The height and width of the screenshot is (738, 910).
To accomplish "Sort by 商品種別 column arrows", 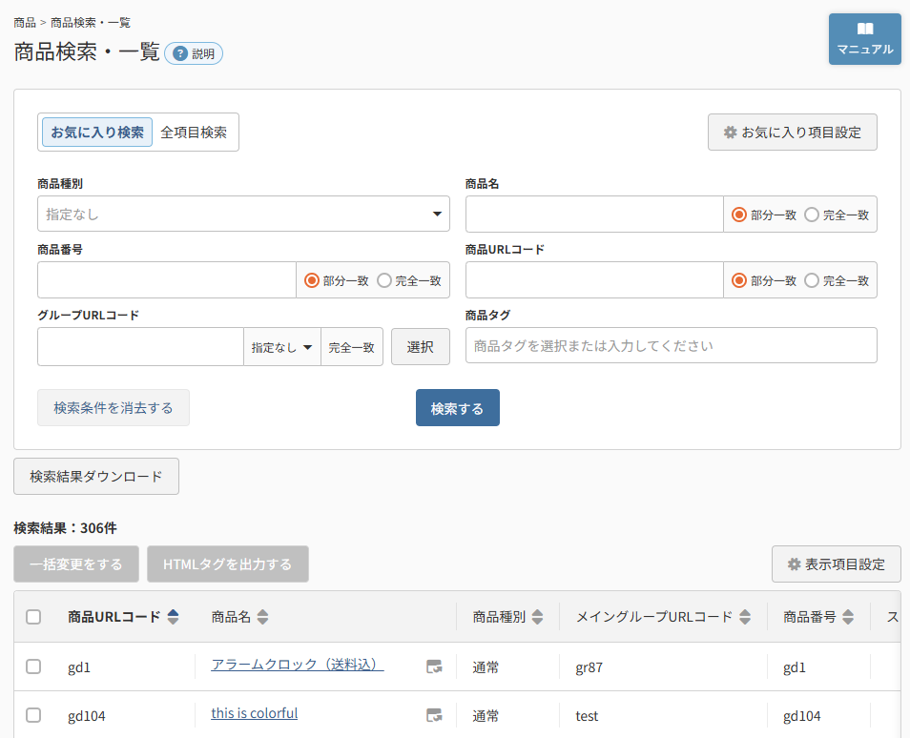I will click(537, 617).
